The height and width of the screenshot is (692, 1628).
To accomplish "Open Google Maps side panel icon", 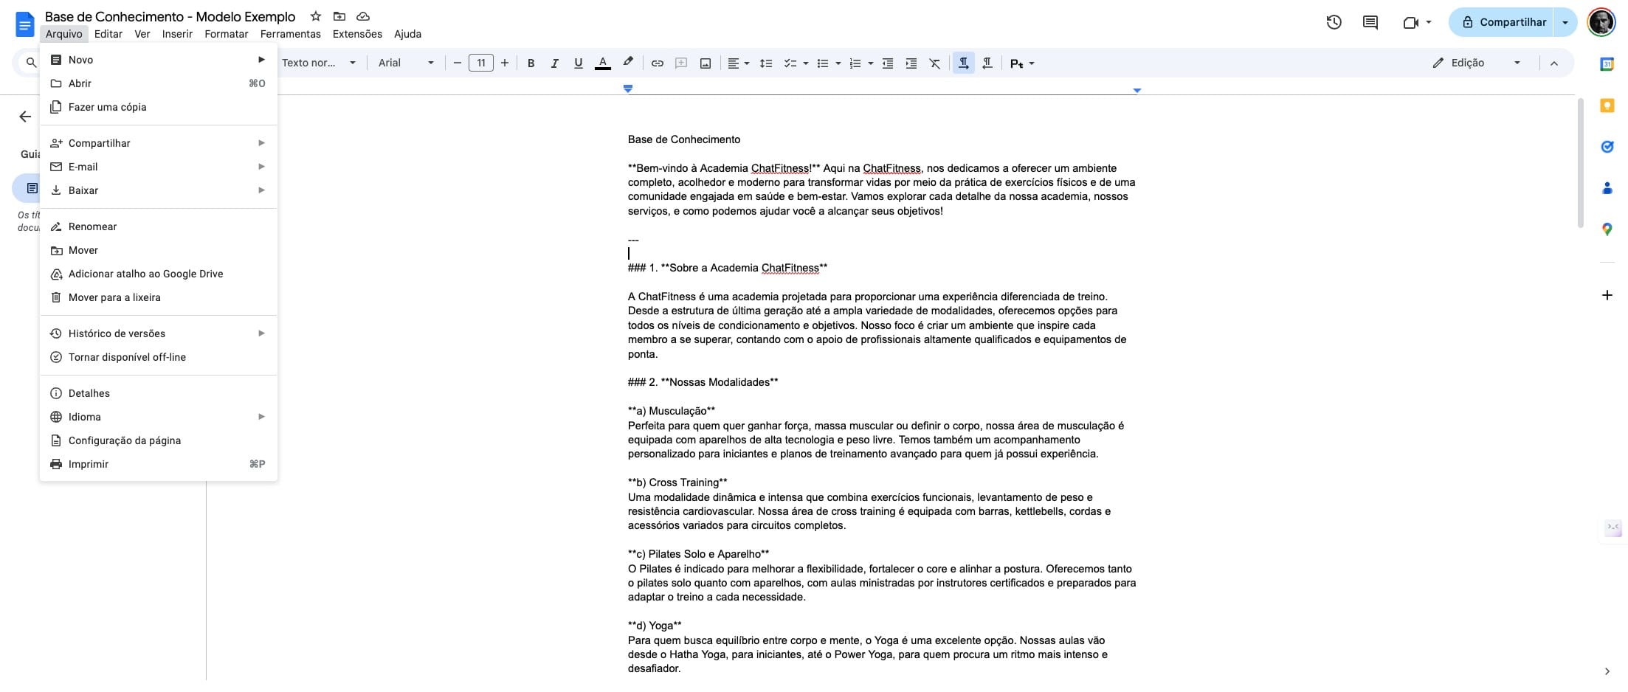I will tap(1607, 229).
